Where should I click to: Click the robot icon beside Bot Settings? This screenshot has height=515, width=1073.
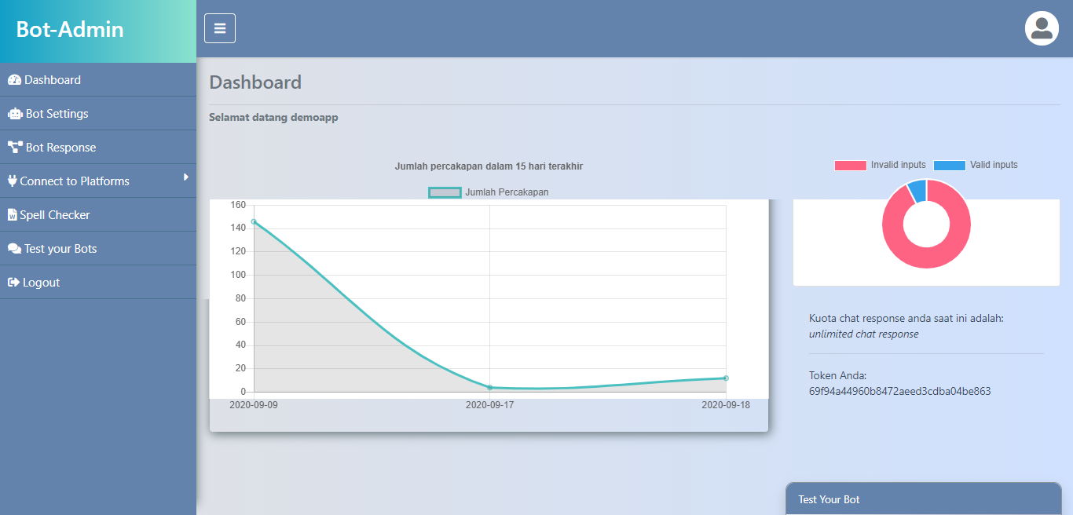(x=15, y=114)
